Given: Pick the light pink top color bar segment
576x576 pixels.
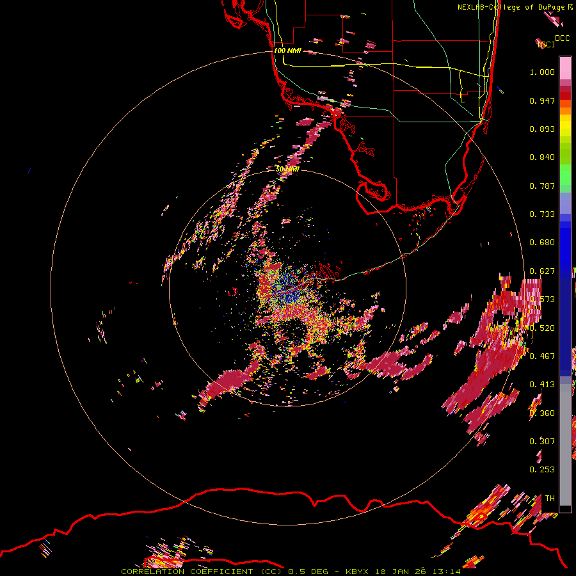Looking at the screenshot, I should point(565,68).
